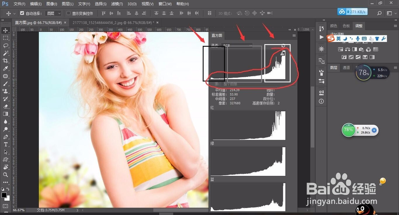Screen dimensions: 399x215
Task: Click the Selective Color adjustment icon
Action: click(365, 57)
